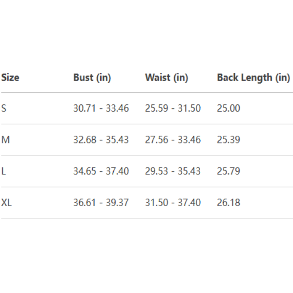Click waist value 25.59 - 31.50

173,108
